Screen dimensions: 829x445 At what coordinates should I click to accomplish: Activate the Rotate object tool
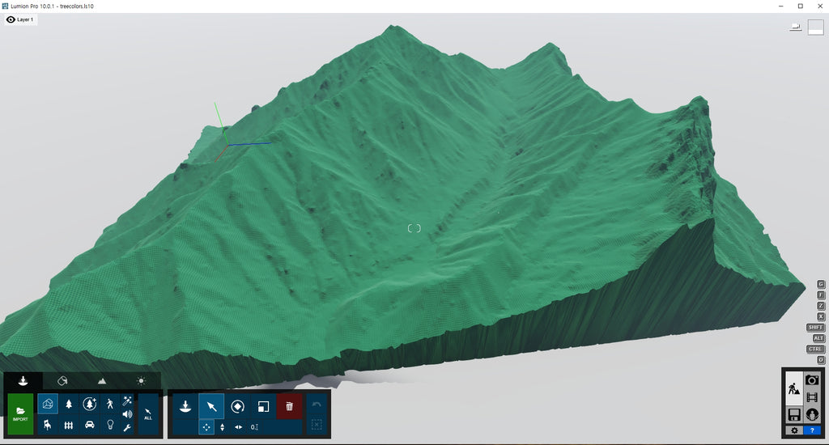point(238,406)
